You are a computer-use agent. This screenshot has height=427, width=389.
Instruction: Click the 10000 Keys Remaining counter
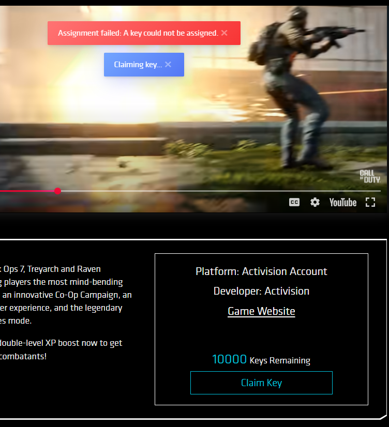[261, 360]
